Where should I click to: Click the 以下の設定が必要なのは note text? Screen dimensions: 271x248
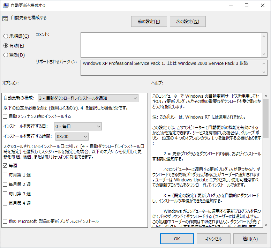coord(66,108)
